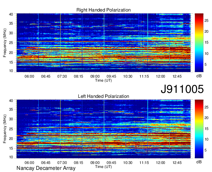
Task: Click the 11:15 tick under the Right Handed plot
Action: click(x=144, y=76)
